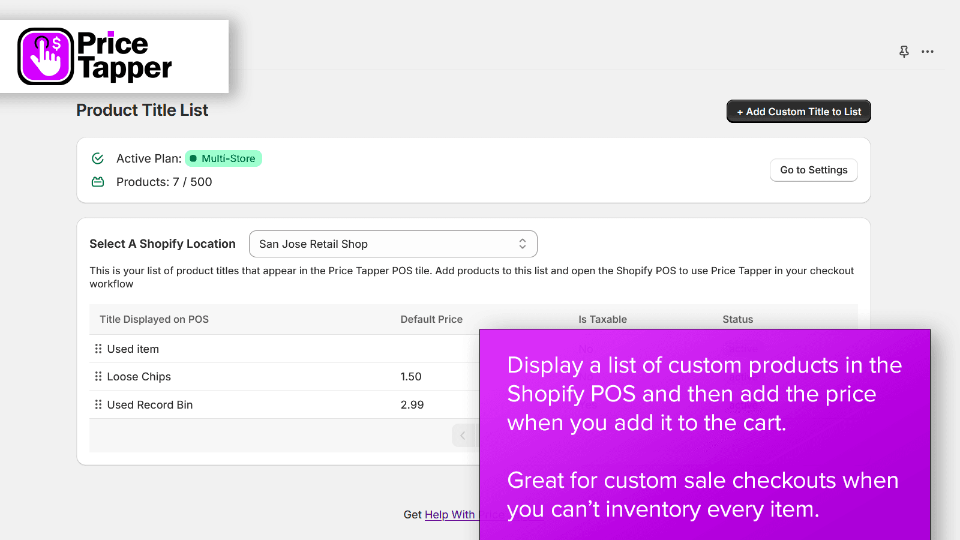960x540 pixels.
Task: Open the Shopify Location dropdown
Action: 523,244
